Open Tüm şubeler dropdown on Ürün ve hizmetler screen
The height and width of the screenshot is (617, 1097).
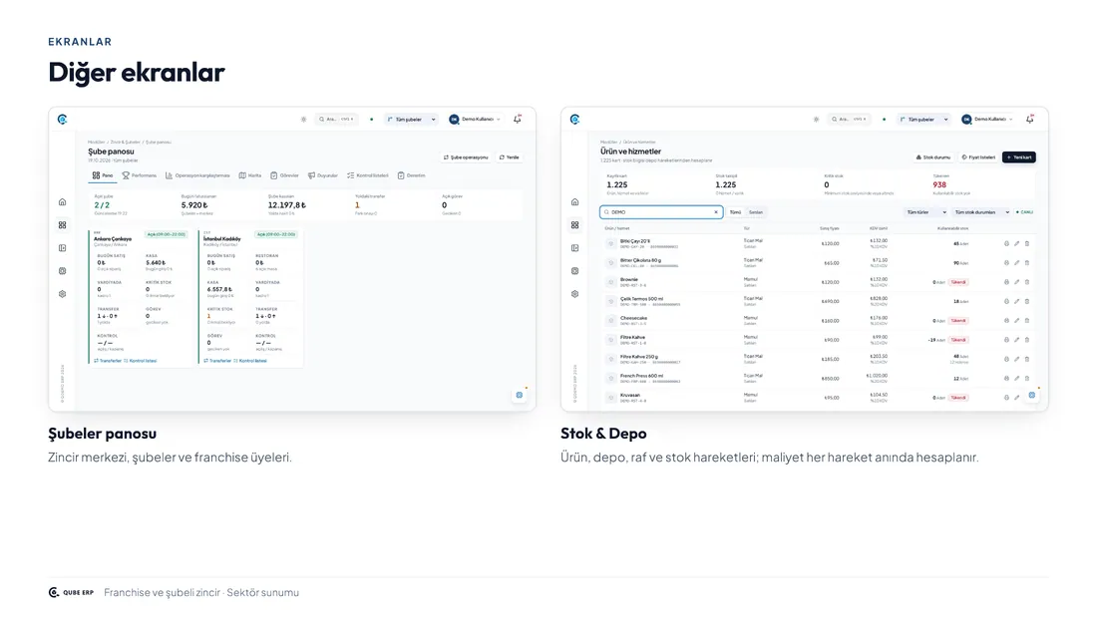point(923,119)
